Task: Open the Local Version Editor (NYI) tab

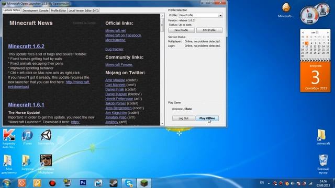Action: coord(84,10)
